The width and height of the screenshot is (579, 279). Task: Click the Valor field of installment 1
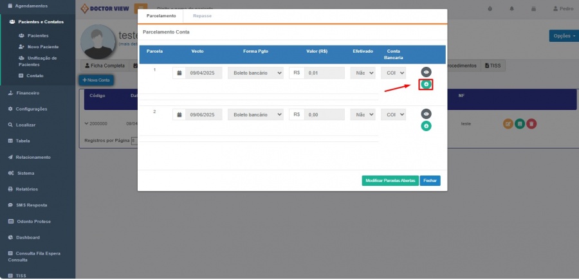click(x=324, y=73)
